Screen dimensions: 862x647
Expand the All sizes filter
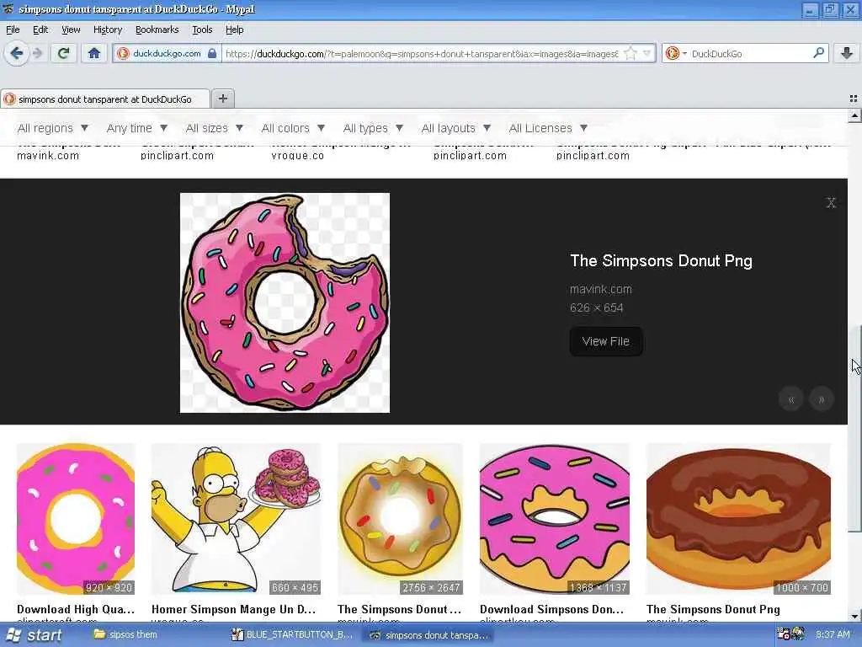click(215, 128)
